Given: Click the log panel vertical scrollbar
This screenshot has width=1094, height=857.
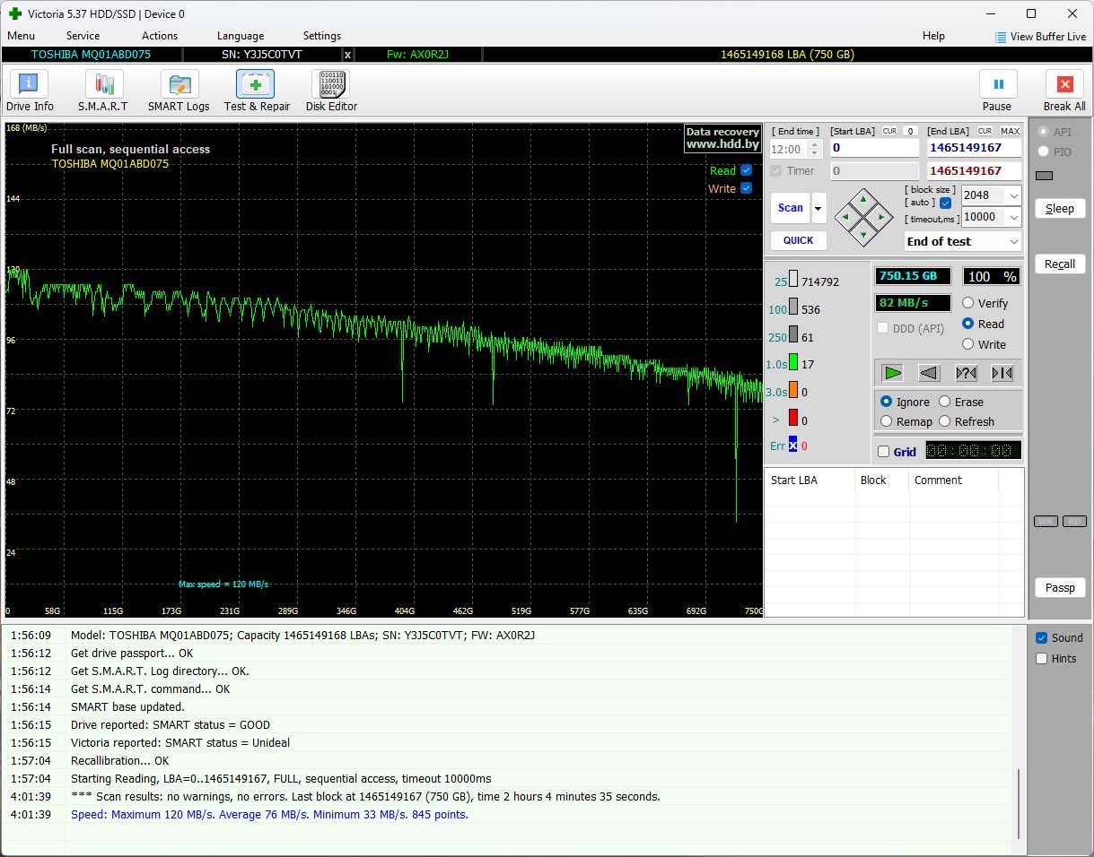Looking at the screenshot, I should 1019,804.
